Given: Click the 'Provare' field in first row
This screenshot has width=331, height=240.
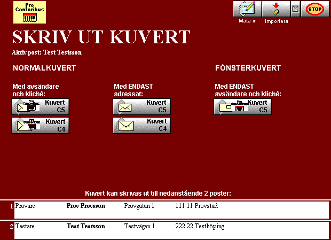Looking at the screenshot, I should (25, 205).
